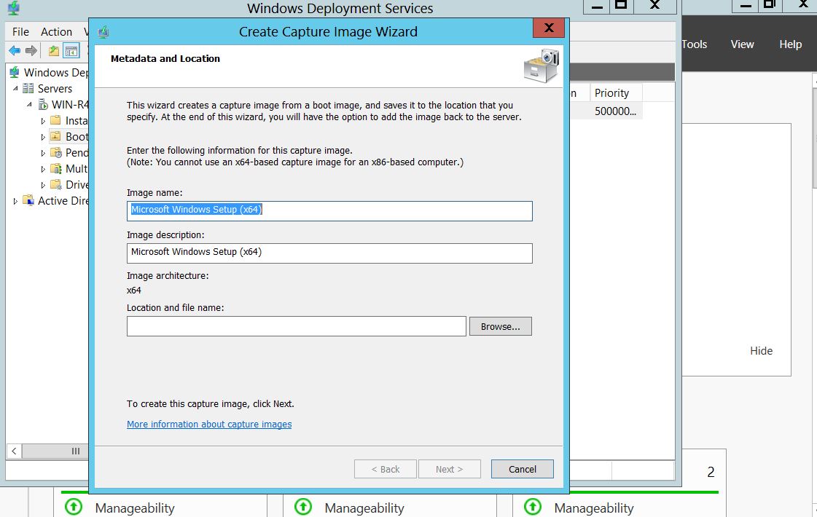Click the Multicast Transmissions folder icon
The height and width of the screenshot is (517, 817).
pyautogui.click(x=56, y=168)
